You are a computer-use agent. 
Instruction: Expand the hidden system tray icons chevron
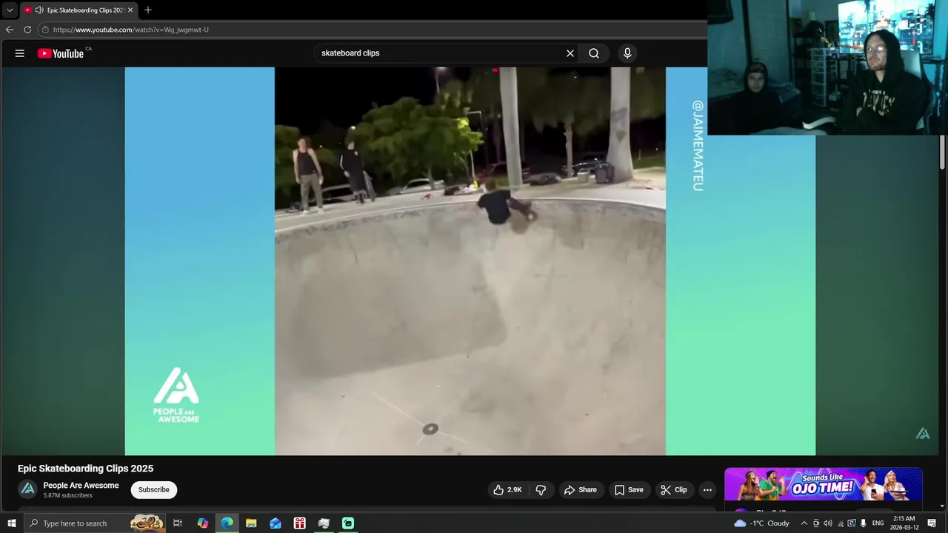[x=804, y=523]
